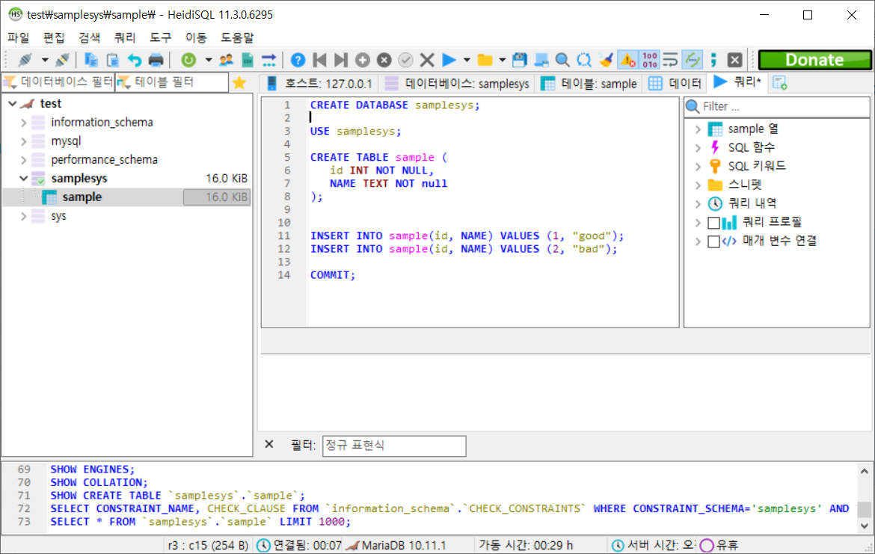Open the user manager icon

click(x=226, y=60)
